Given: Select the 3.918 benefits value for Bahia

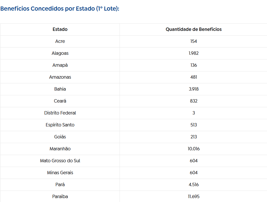Looking at the screenshot, I should pyautogui.click(x=194, y=89).
